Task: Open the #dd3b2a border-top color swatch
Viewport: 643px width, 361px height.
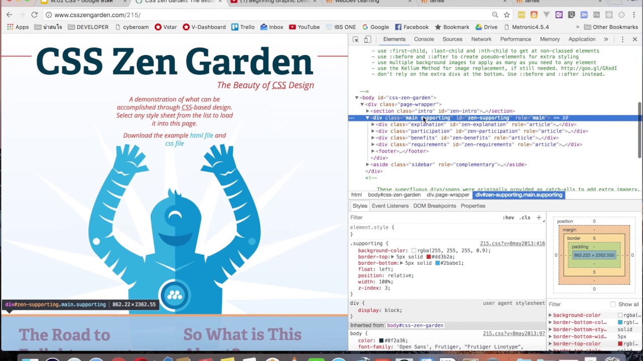Action: point(428,257)
